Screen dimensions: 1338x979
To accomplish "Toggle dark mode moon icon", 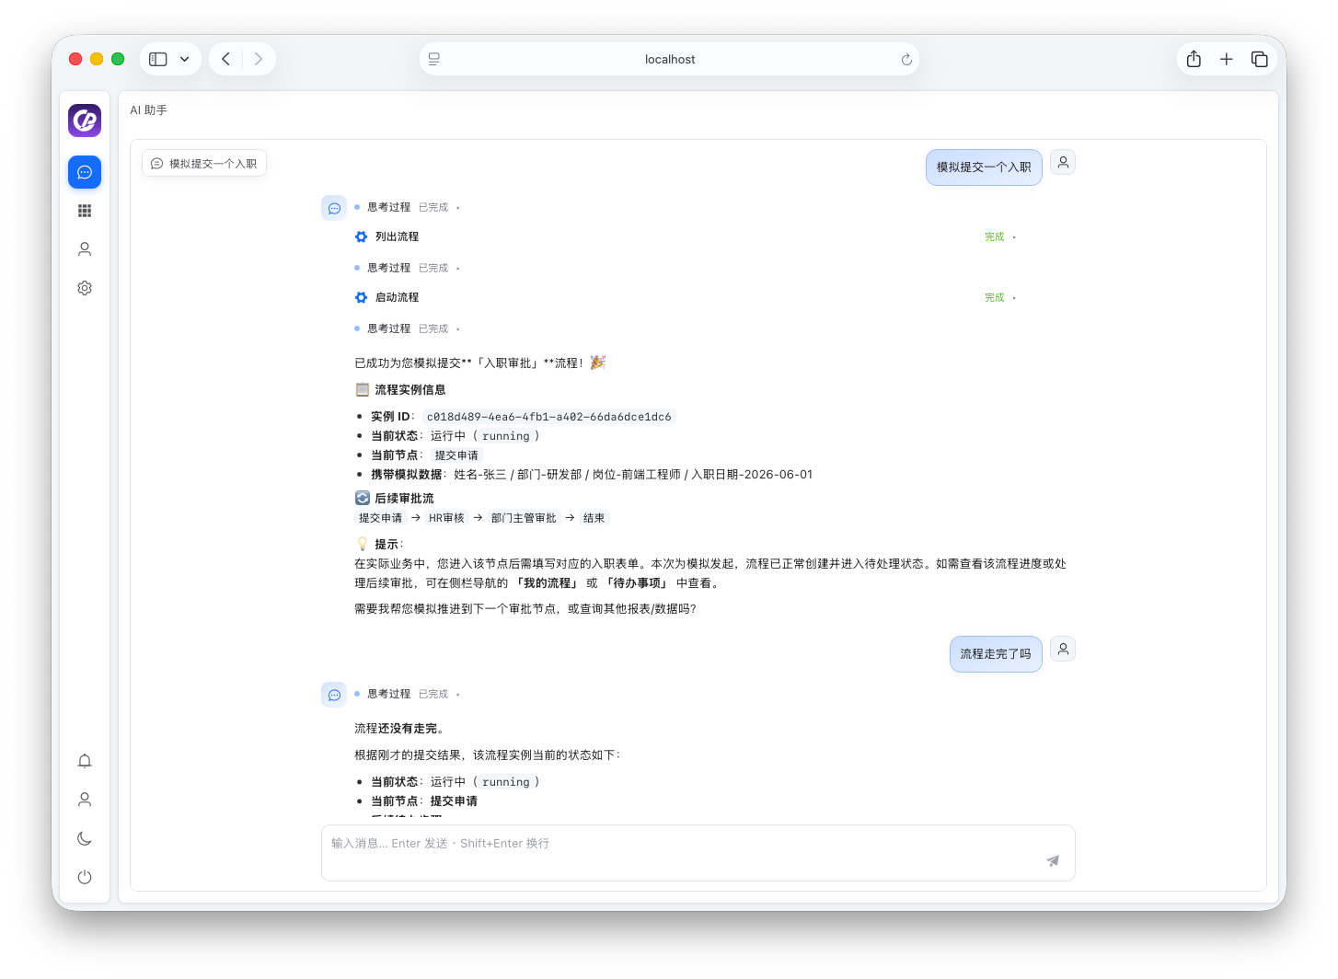I will click(x=85, y=838).
